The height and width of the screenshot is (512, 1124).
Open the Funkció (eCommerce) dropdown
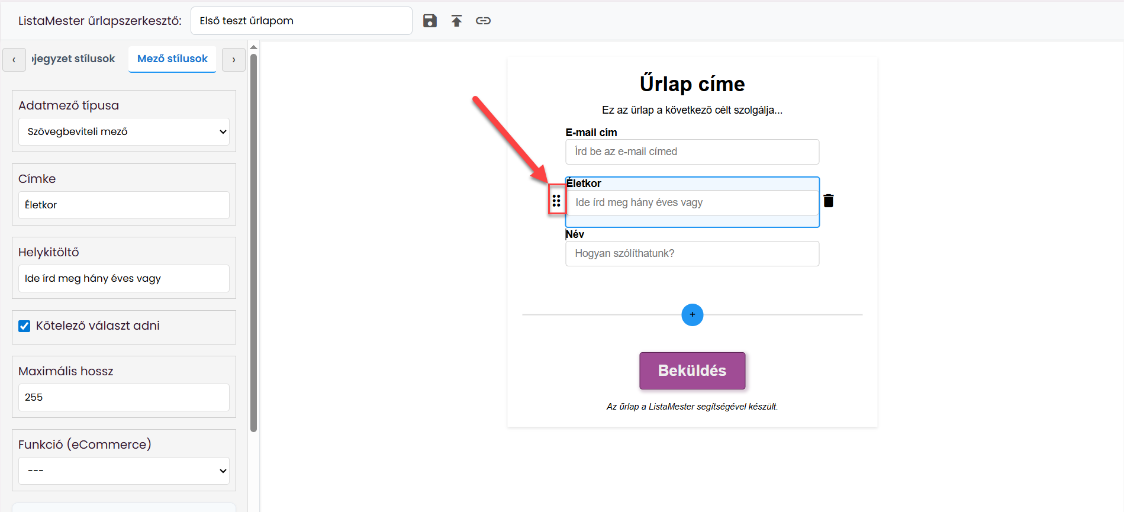pyautogui.click(x=124, y=471)
